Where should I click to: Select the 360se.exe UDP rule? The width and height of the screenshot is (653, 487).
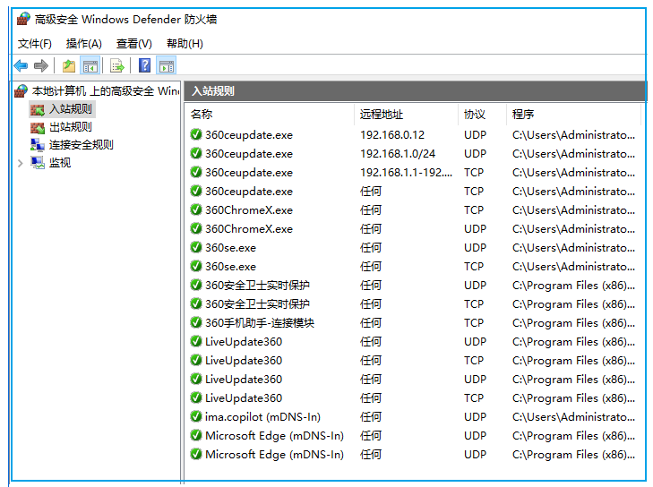(x=415, y=247)
